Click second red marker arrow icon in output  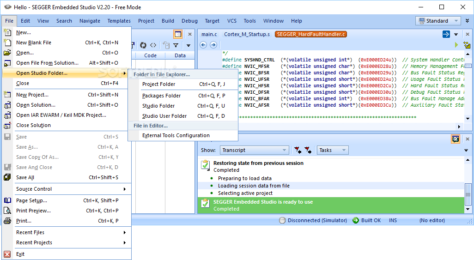[x=308, y=150]
